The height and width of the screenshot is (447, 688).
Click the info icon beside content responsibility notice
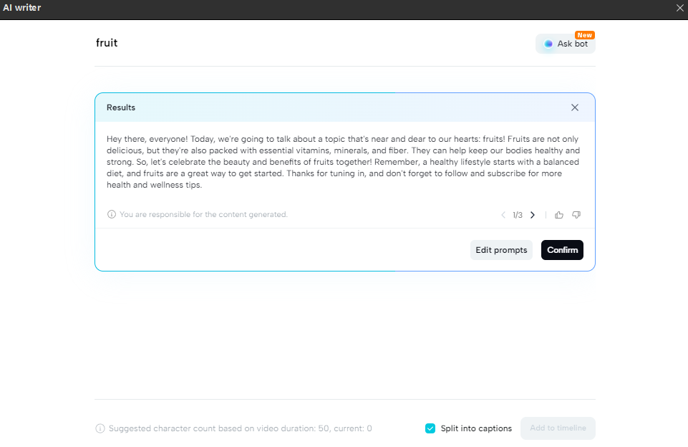[112, 214]
